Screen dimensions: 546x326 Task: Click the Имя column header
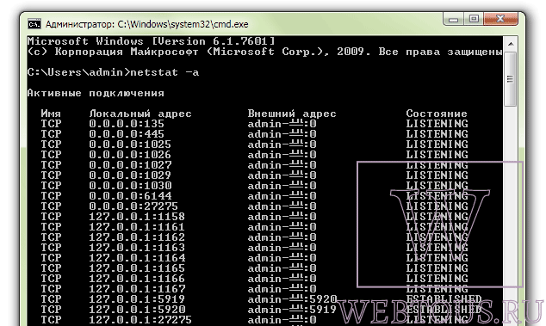click(51, 114)
